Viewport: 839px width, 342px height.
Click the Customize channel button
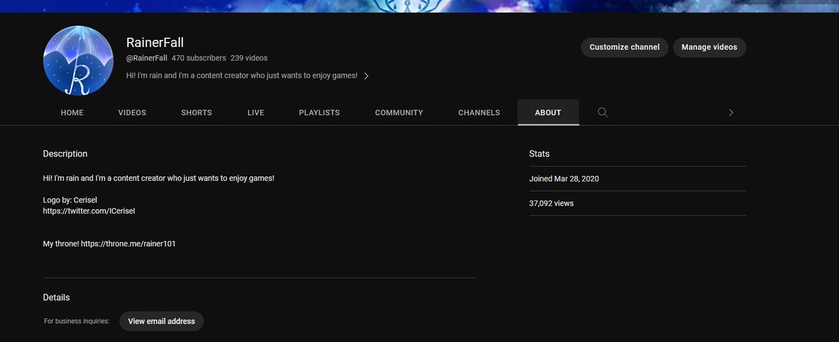624,47
